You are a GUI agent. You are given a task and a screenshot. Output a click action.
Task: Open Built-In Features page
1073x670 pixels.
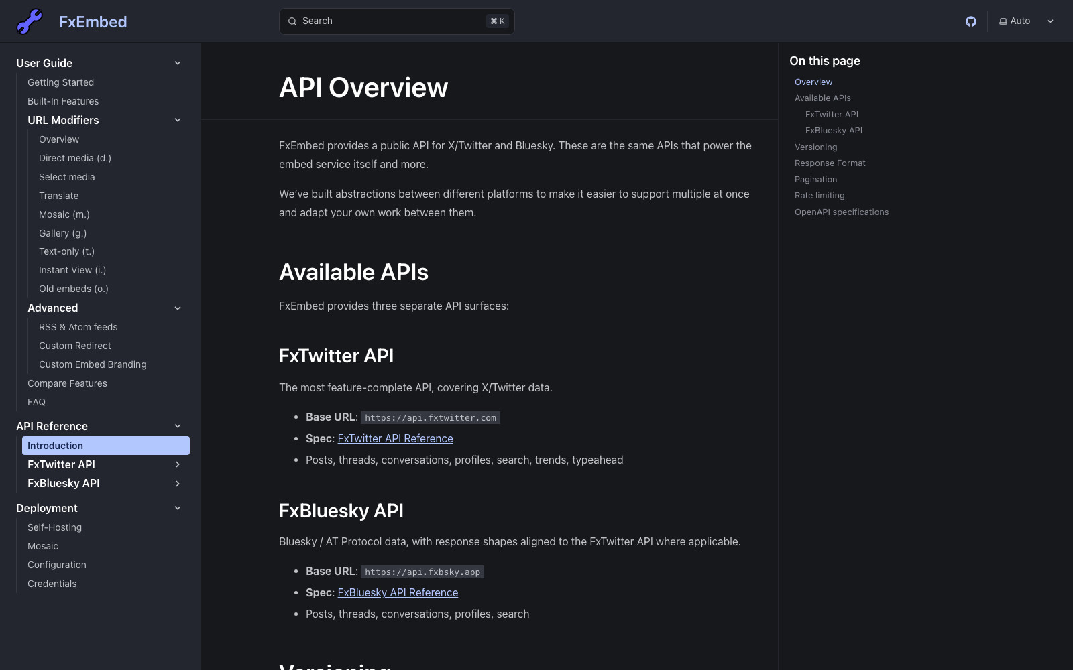point(63,101)
